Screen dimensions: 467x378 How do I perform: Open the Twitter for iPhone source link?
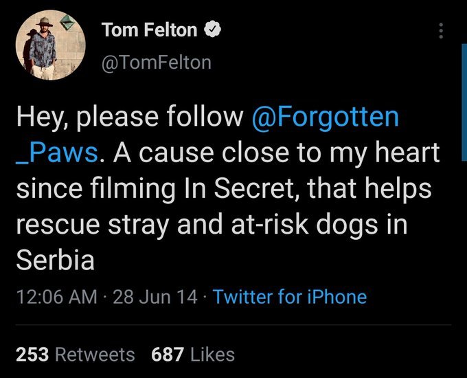coord(289,297)
